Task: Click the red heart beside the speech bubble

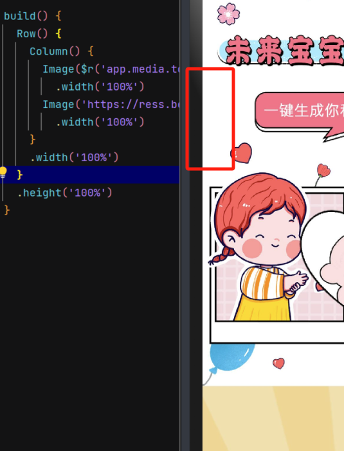Action: (x=241, y=153)
